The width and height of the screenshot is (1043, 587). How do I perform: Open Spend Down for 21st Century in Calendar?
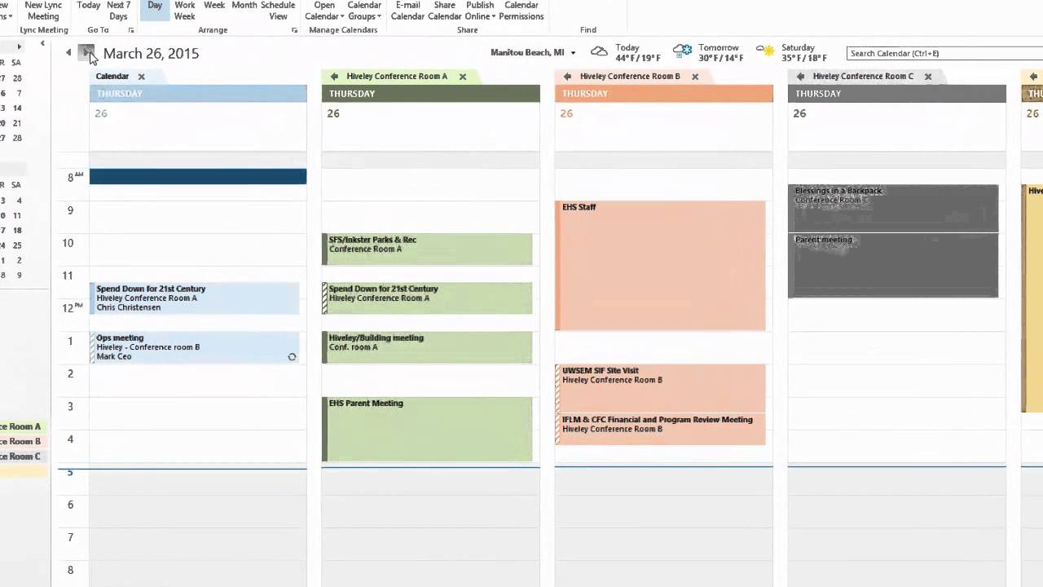[195, 298]
